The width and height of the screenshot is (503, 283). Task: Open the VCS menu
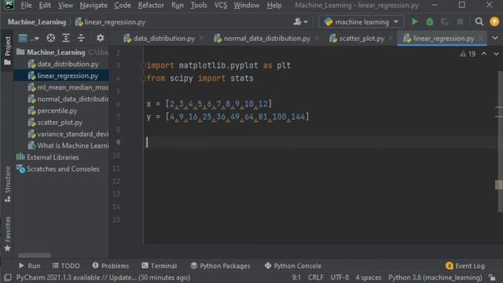pos(220,6)
